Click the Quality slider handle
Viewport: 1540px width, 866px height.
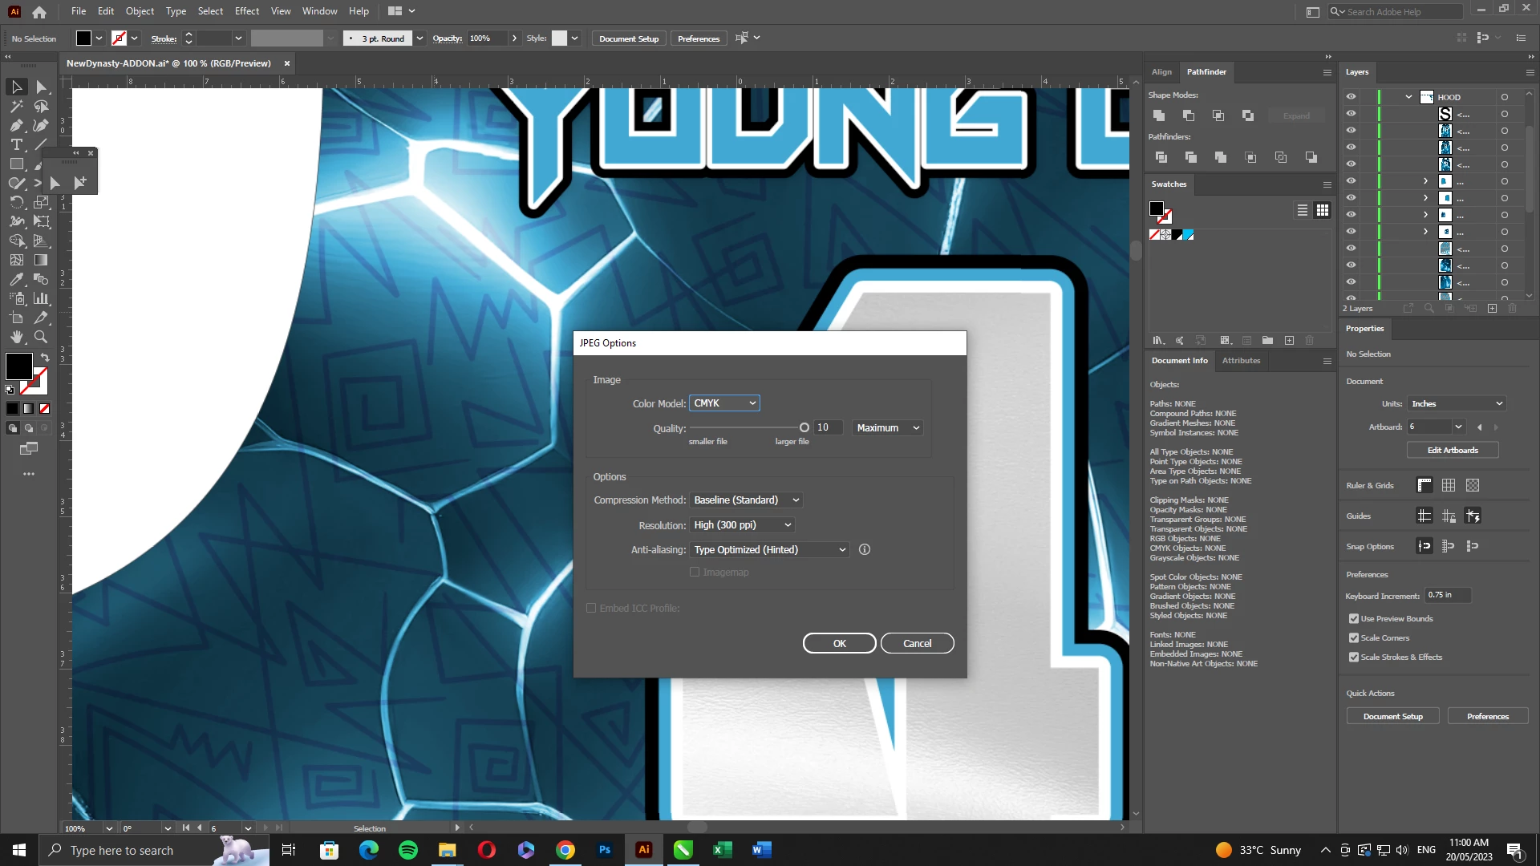[804, 427]
